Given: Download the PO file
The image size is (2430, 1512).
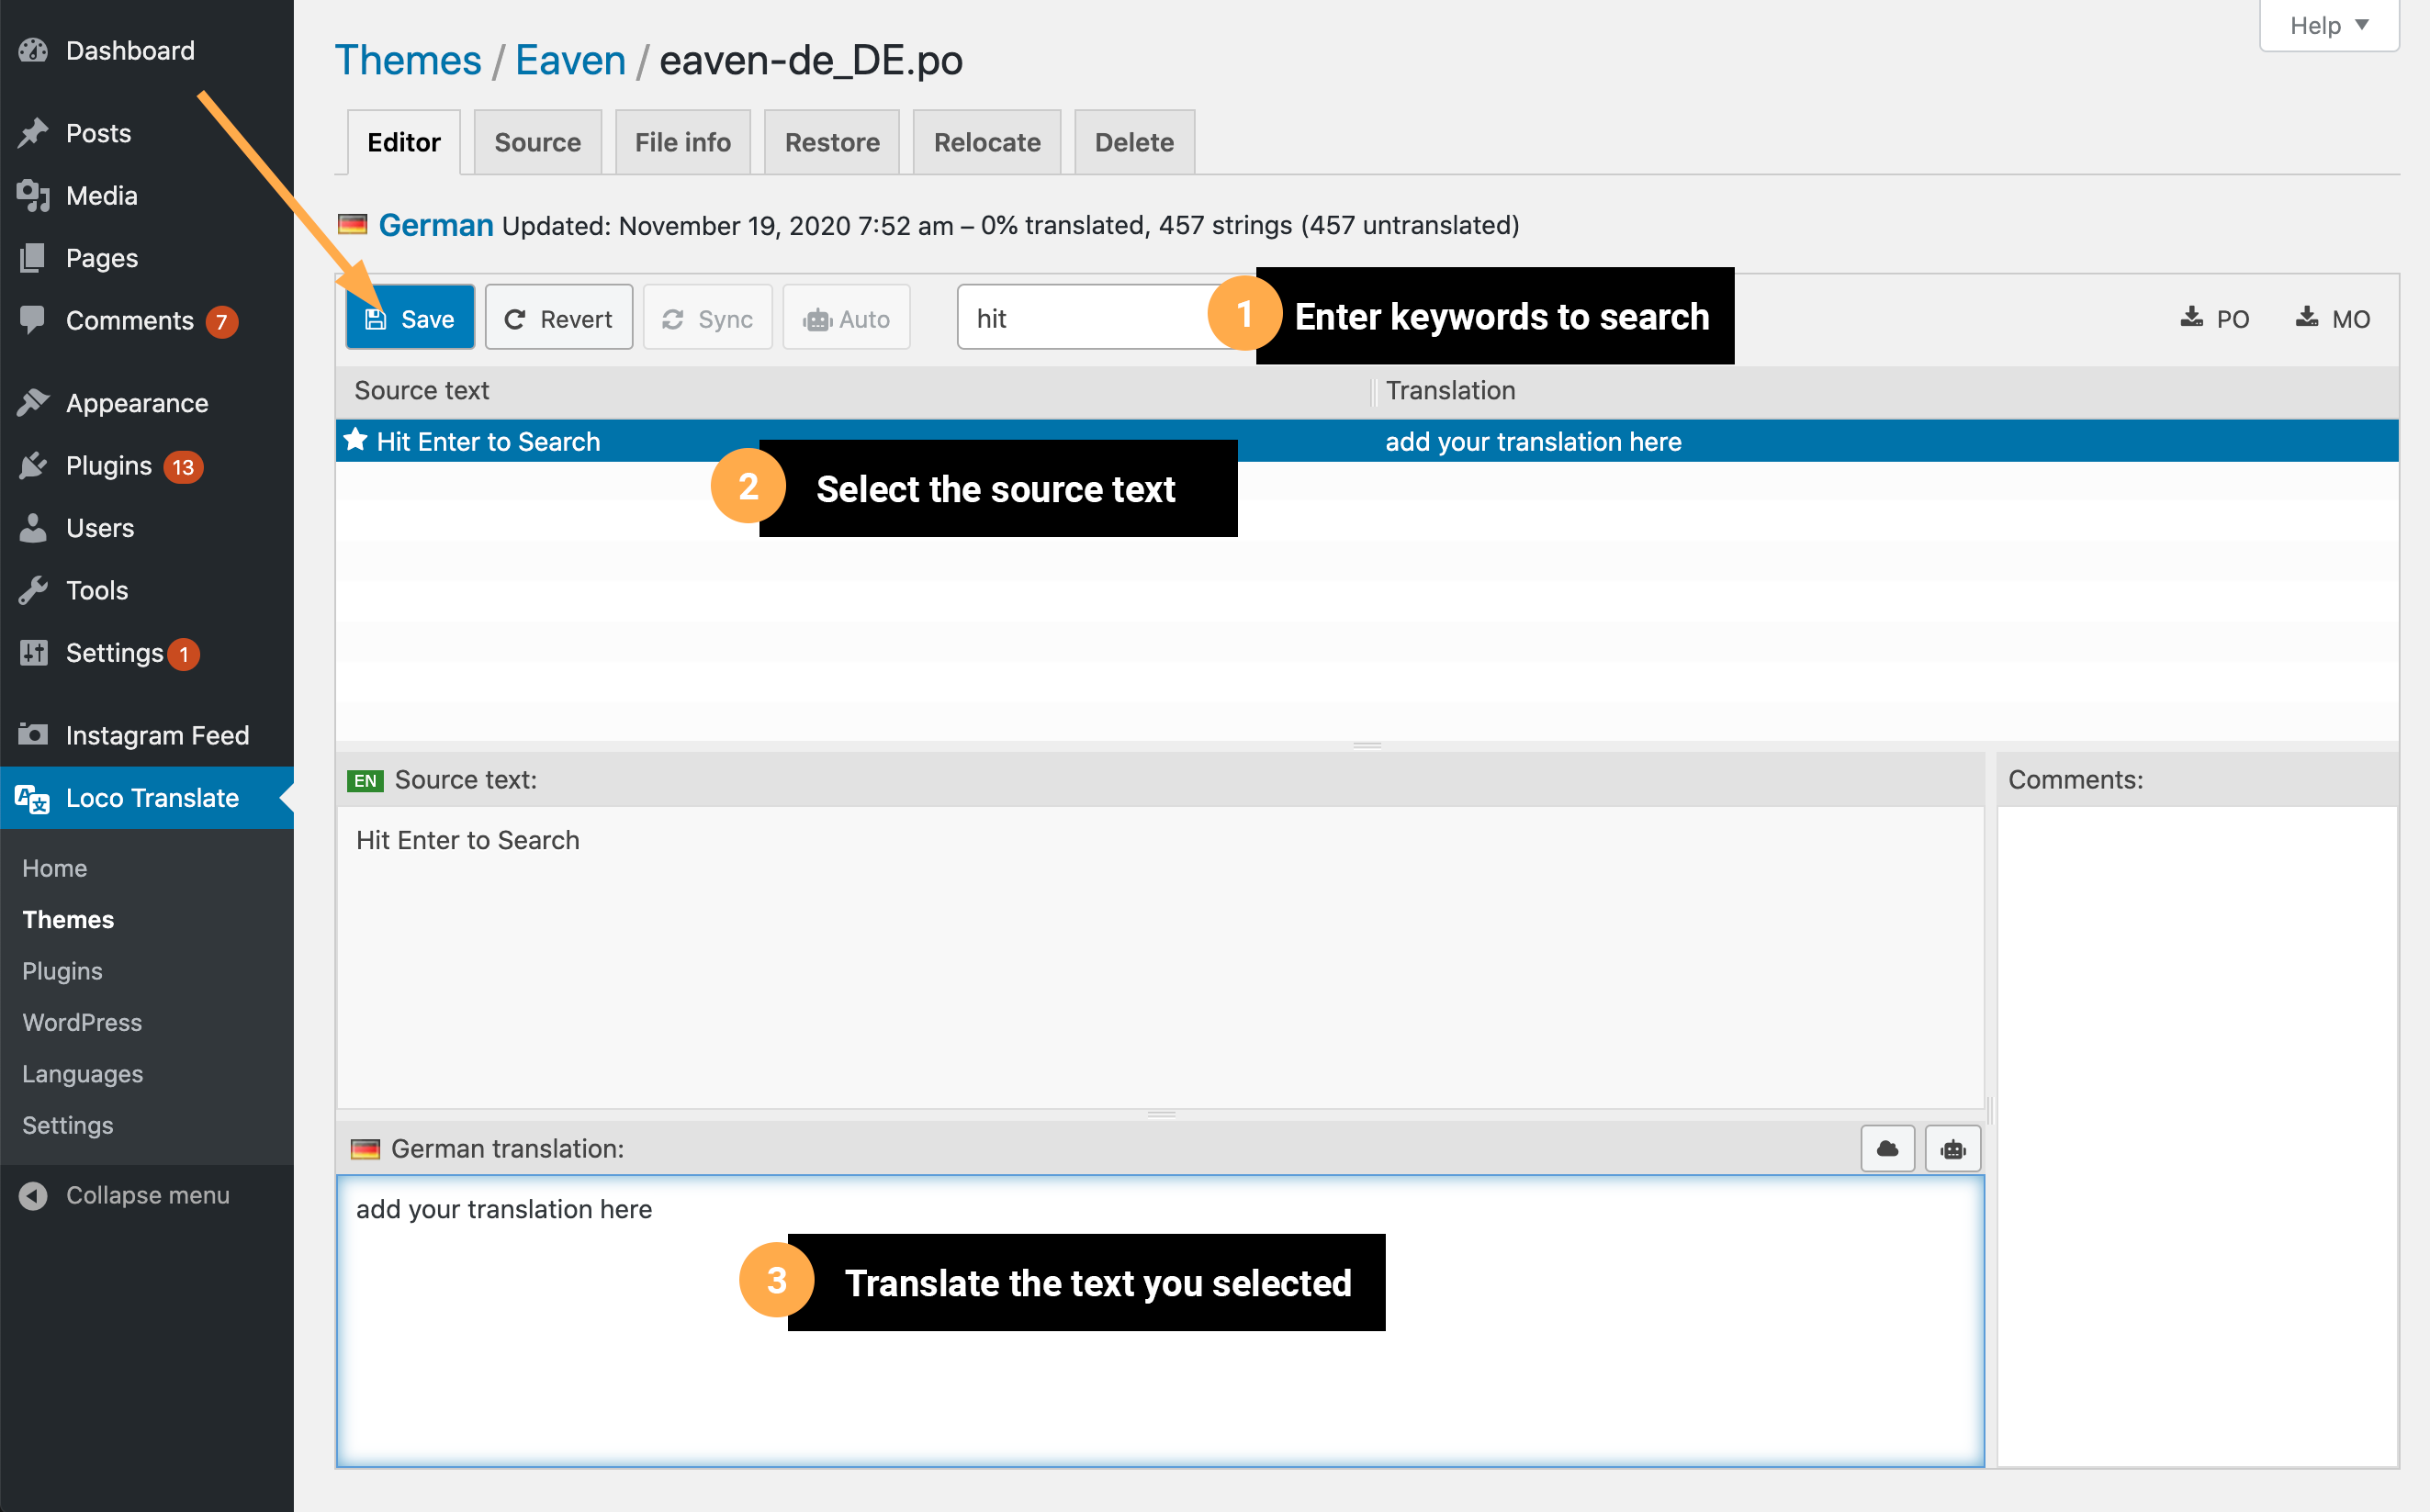Looking at the screenshot, I should click(2215, 318).
